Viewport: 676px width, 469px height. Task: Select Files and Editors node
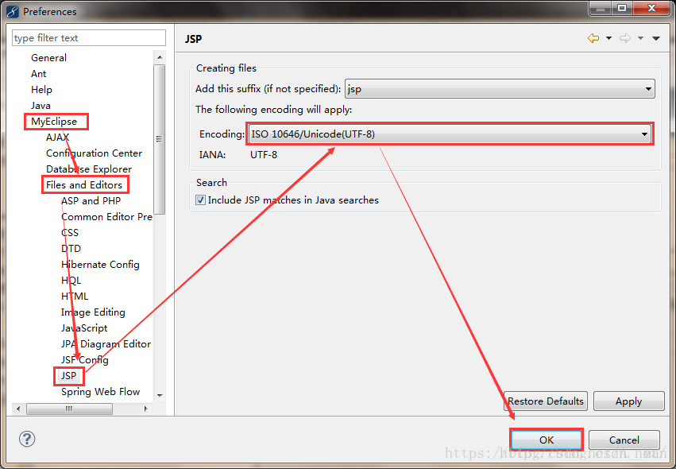click(84, 185)
